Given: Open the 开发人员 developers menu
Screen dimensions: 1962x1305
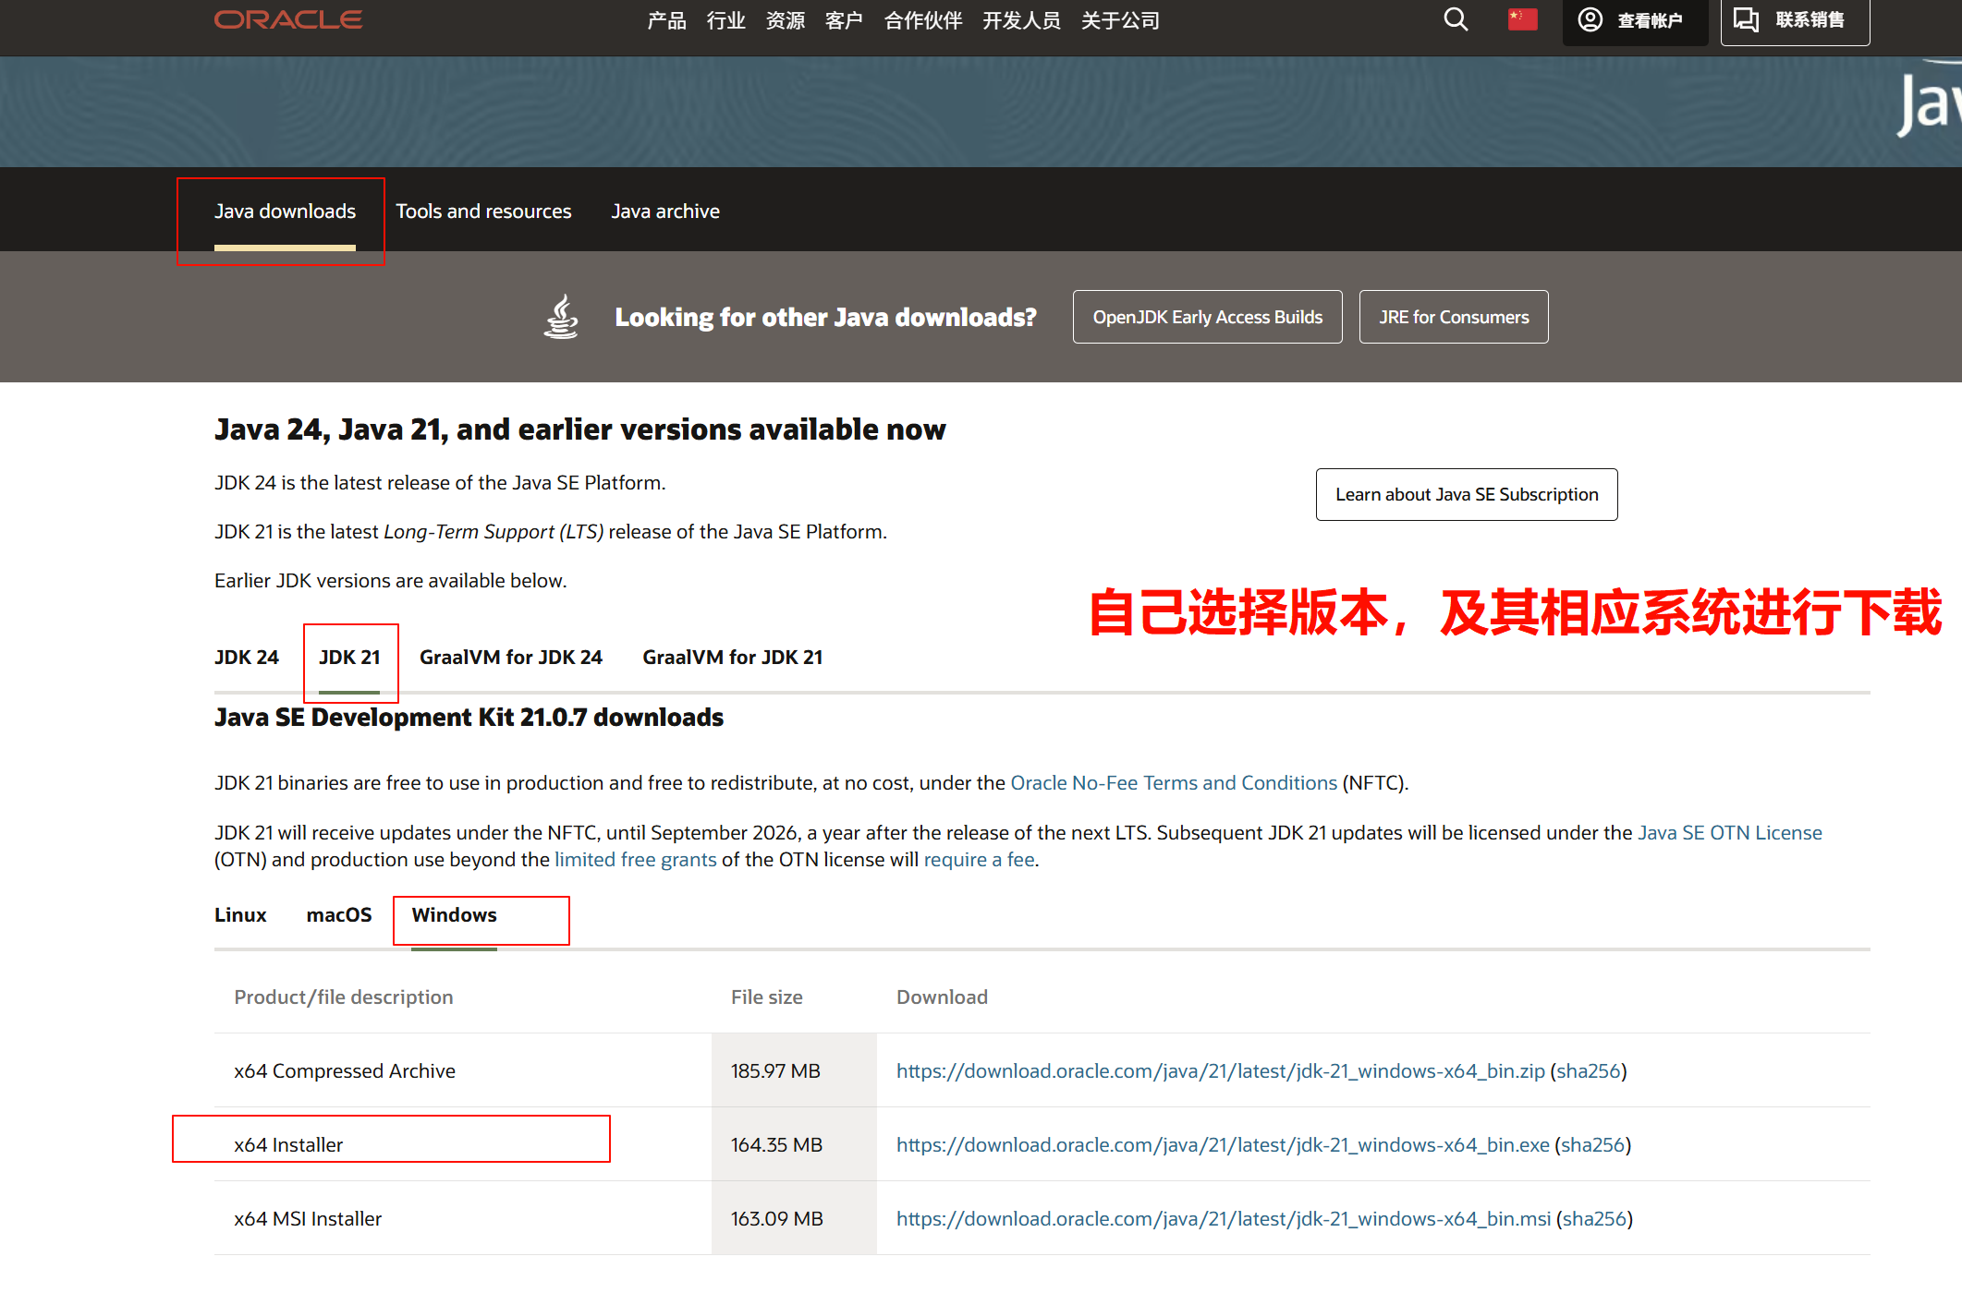Looking at the screenshot, I should 1021,20.
